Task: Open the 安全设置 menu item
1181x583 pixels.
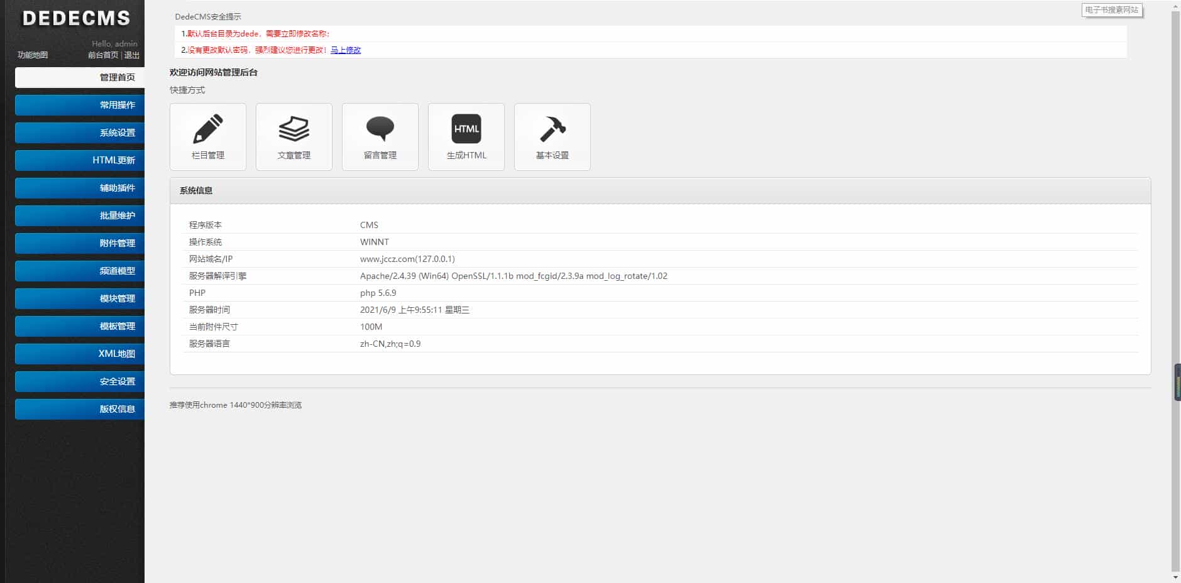Action: 80,381
